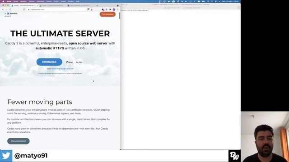The height and width of the screenshot is (162, 289).
Task: Open the Fichier menu
Action: [16, 1]
